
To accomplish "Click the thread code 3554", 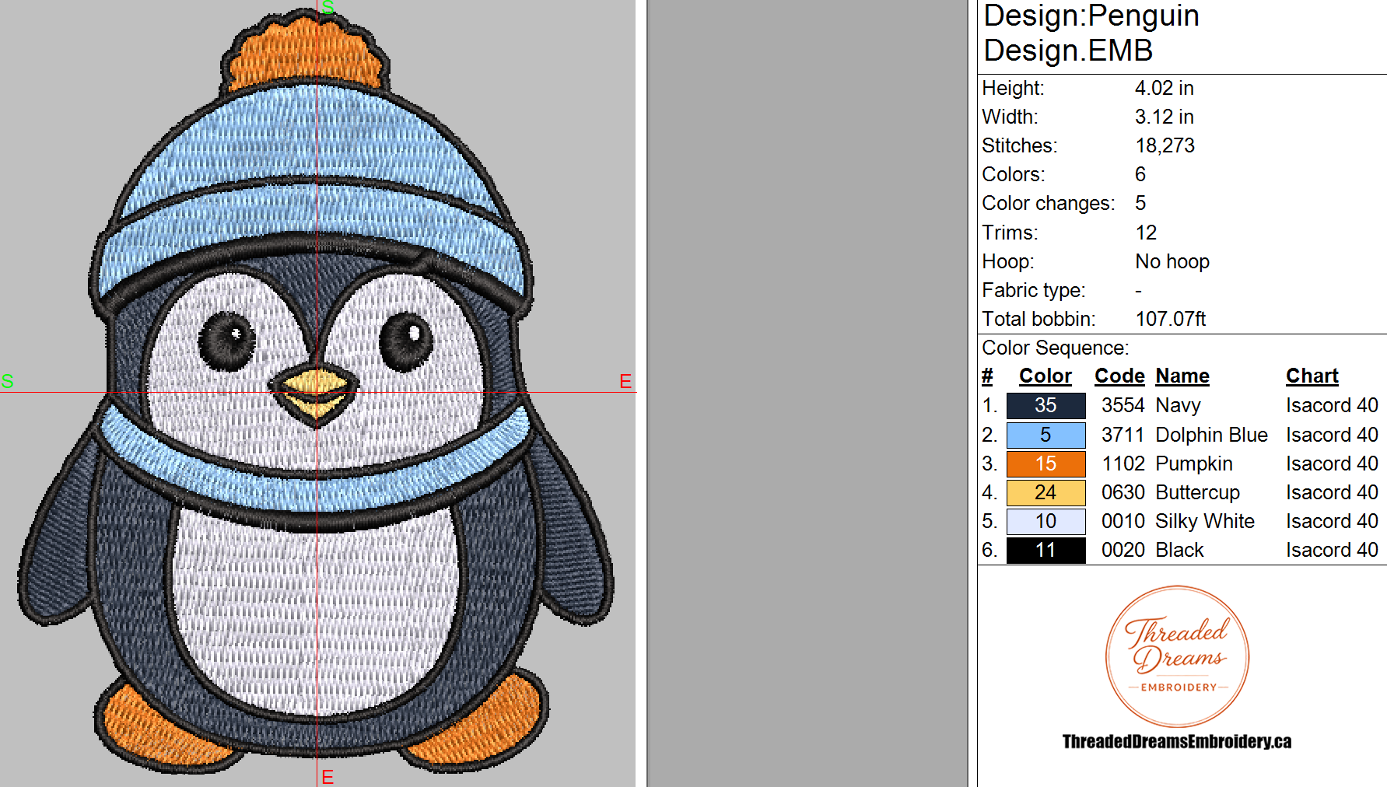I will [1123, 405].
